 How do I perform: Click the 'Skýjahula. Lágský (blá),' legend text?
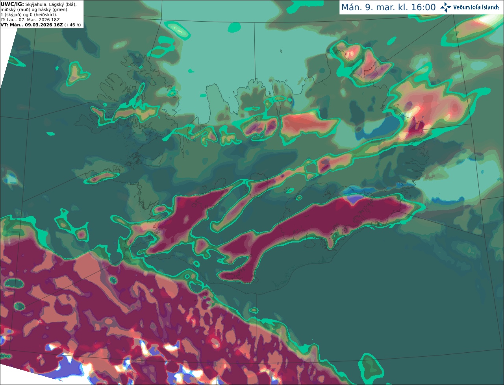(51, 4)
